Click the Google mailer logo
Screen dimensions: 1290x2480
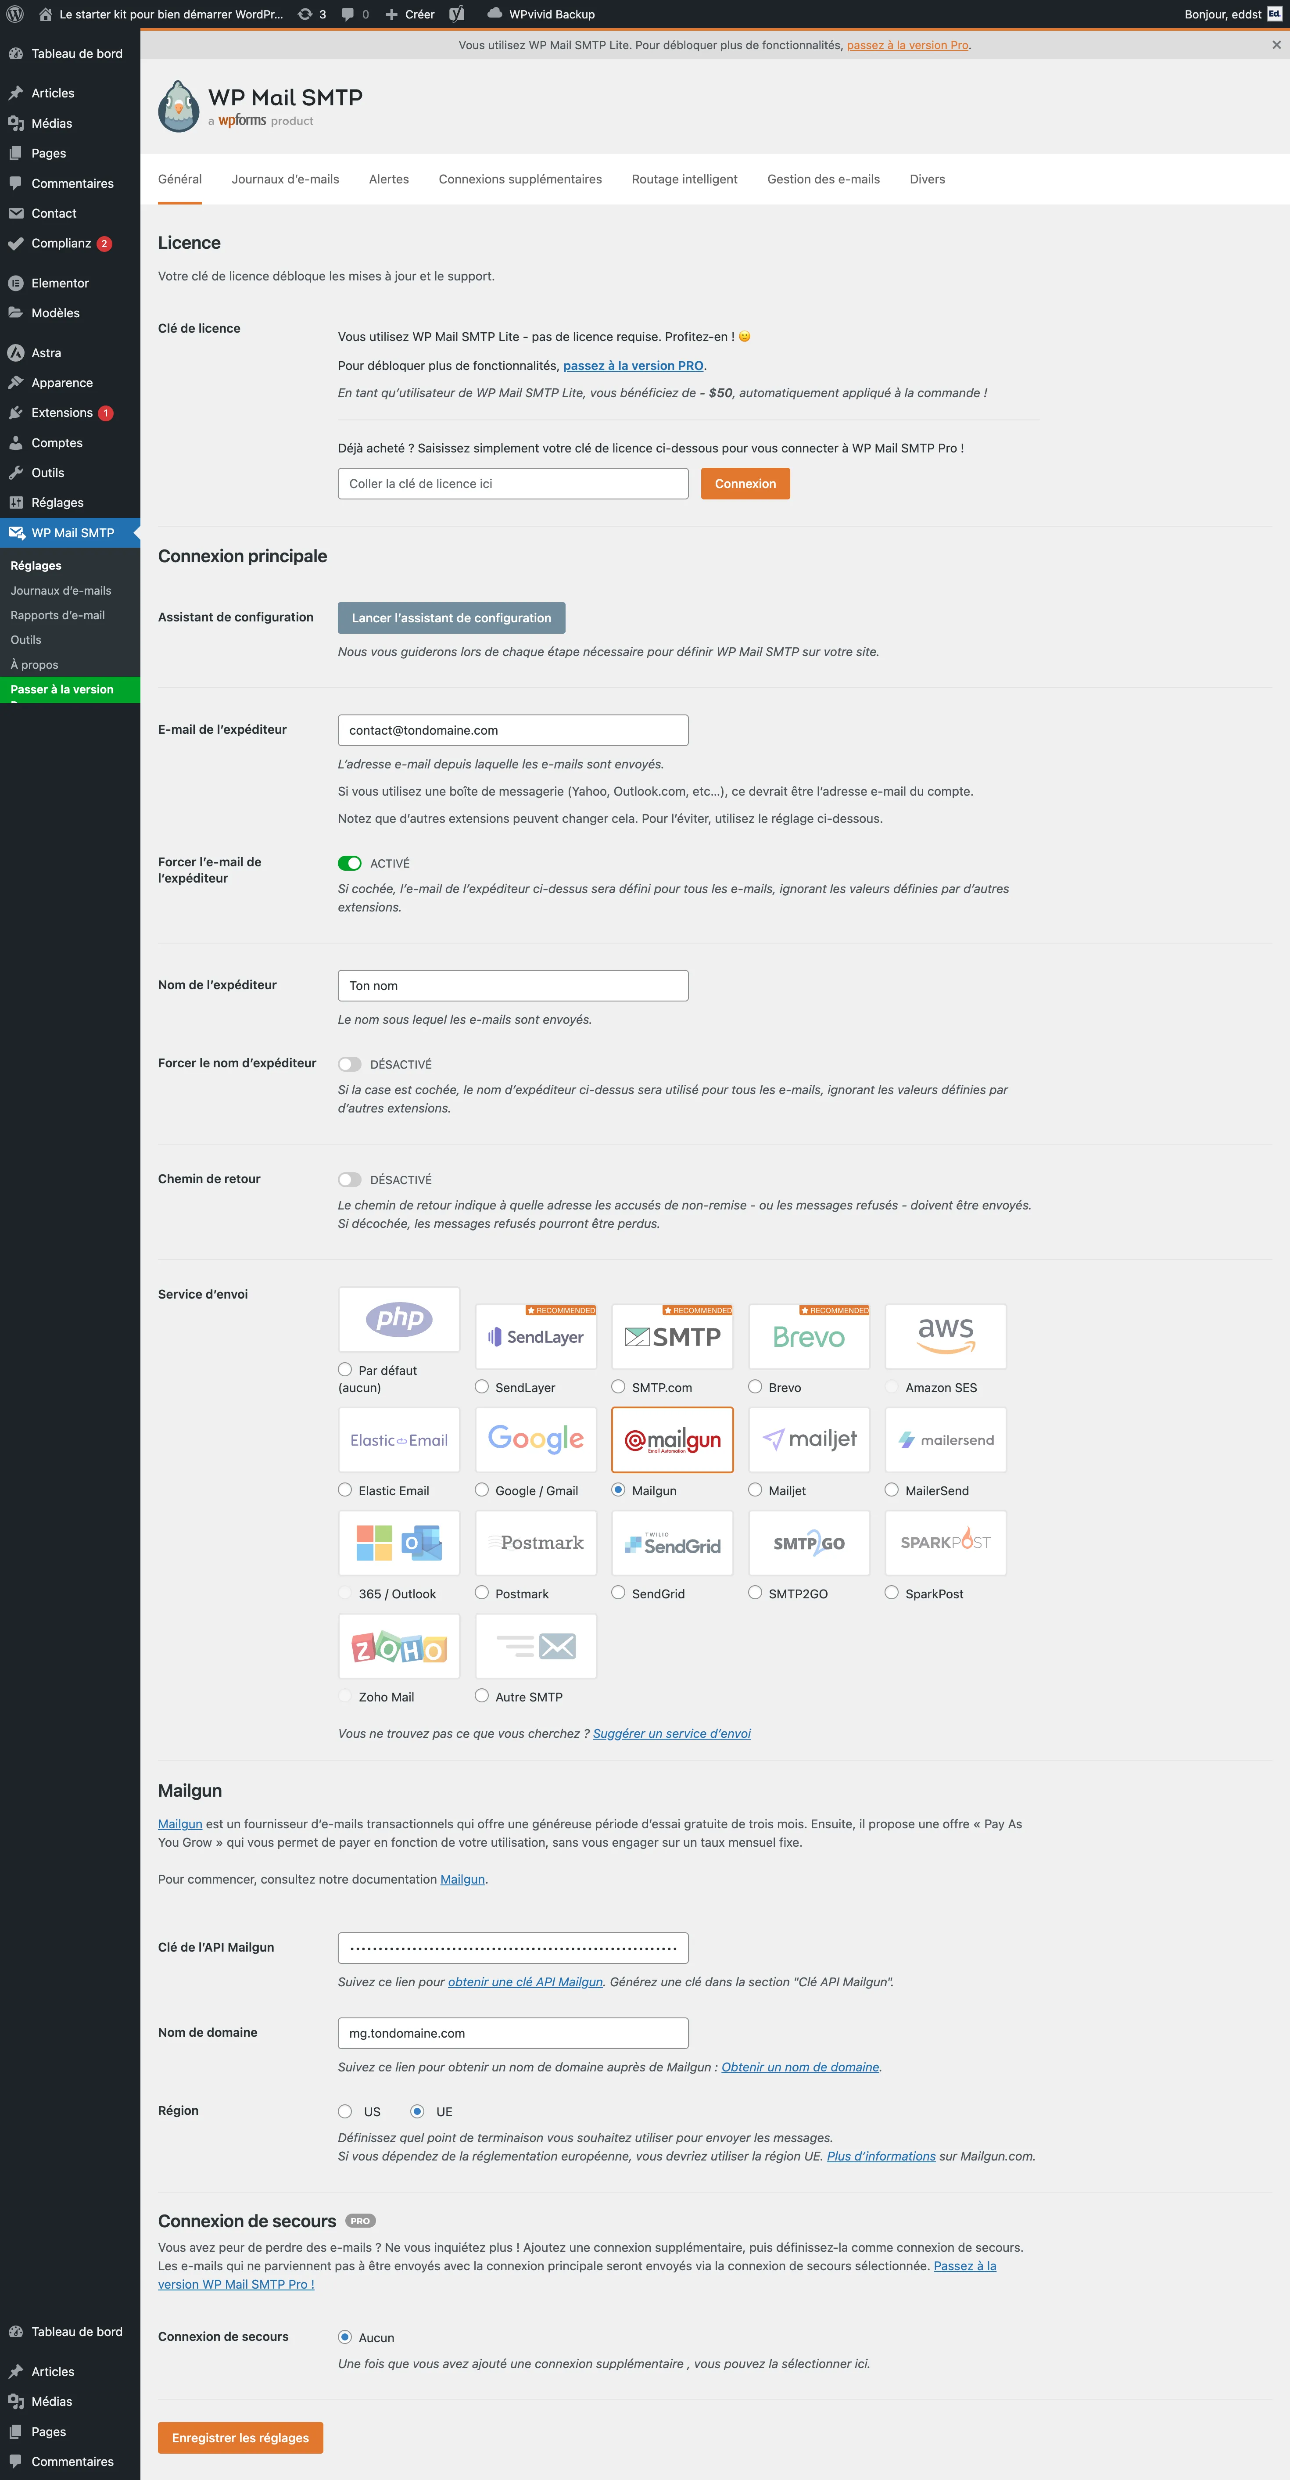tap(536, 1439)
